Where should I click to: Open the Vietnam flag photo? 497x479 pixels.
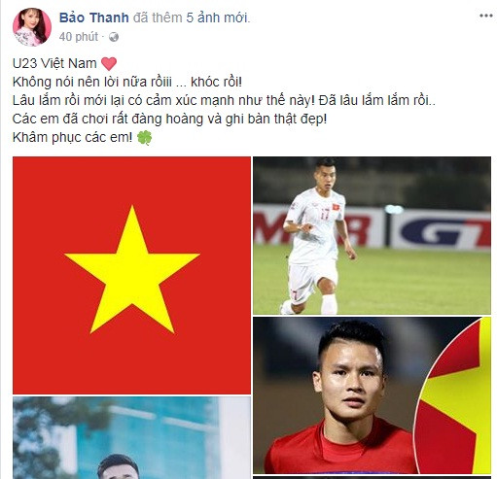coord(131,275)
